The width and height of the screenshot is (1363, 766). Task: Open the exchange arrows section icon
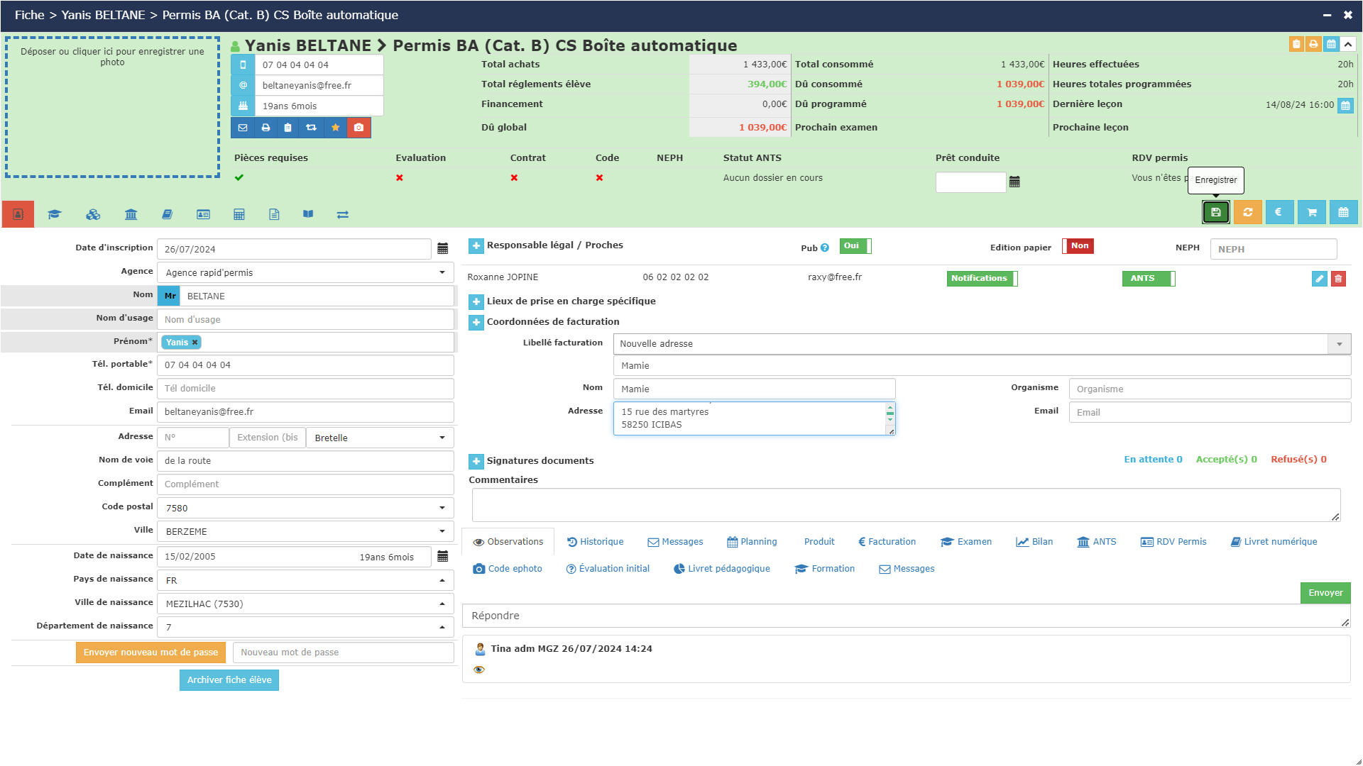[x=343, y=214]
